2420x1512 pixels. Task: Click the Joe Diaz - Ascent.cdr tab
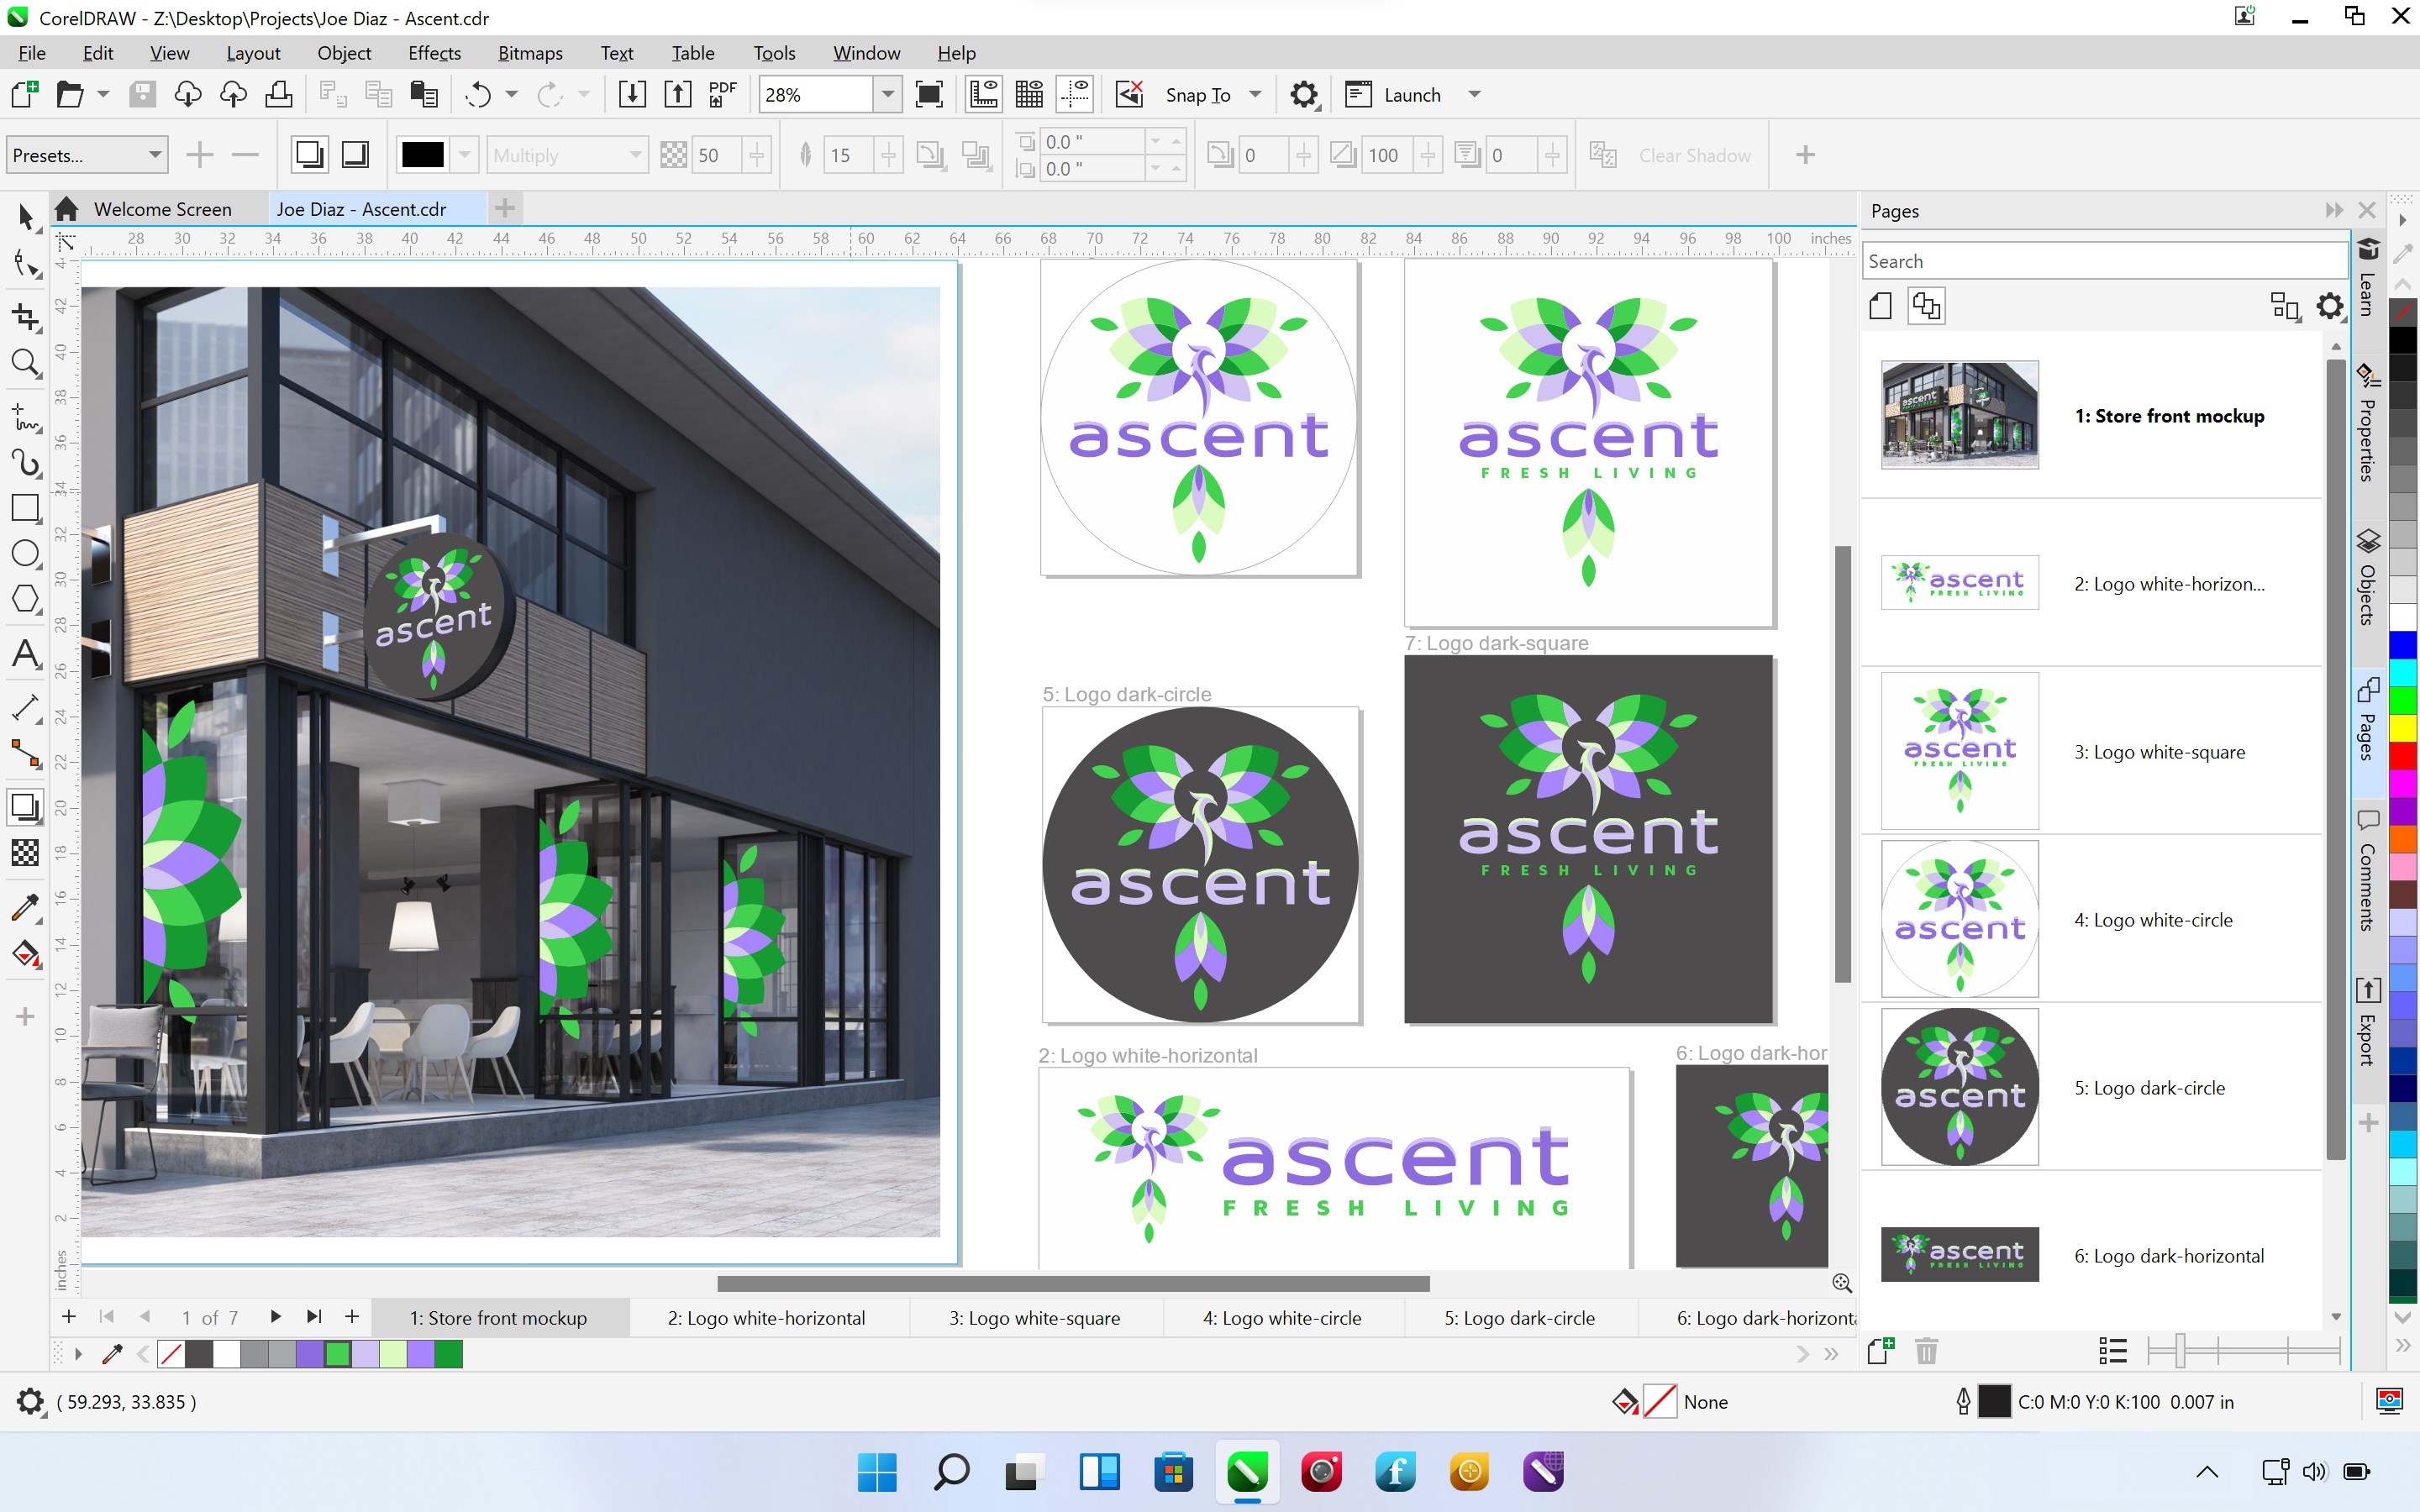(x=362, y=207)
